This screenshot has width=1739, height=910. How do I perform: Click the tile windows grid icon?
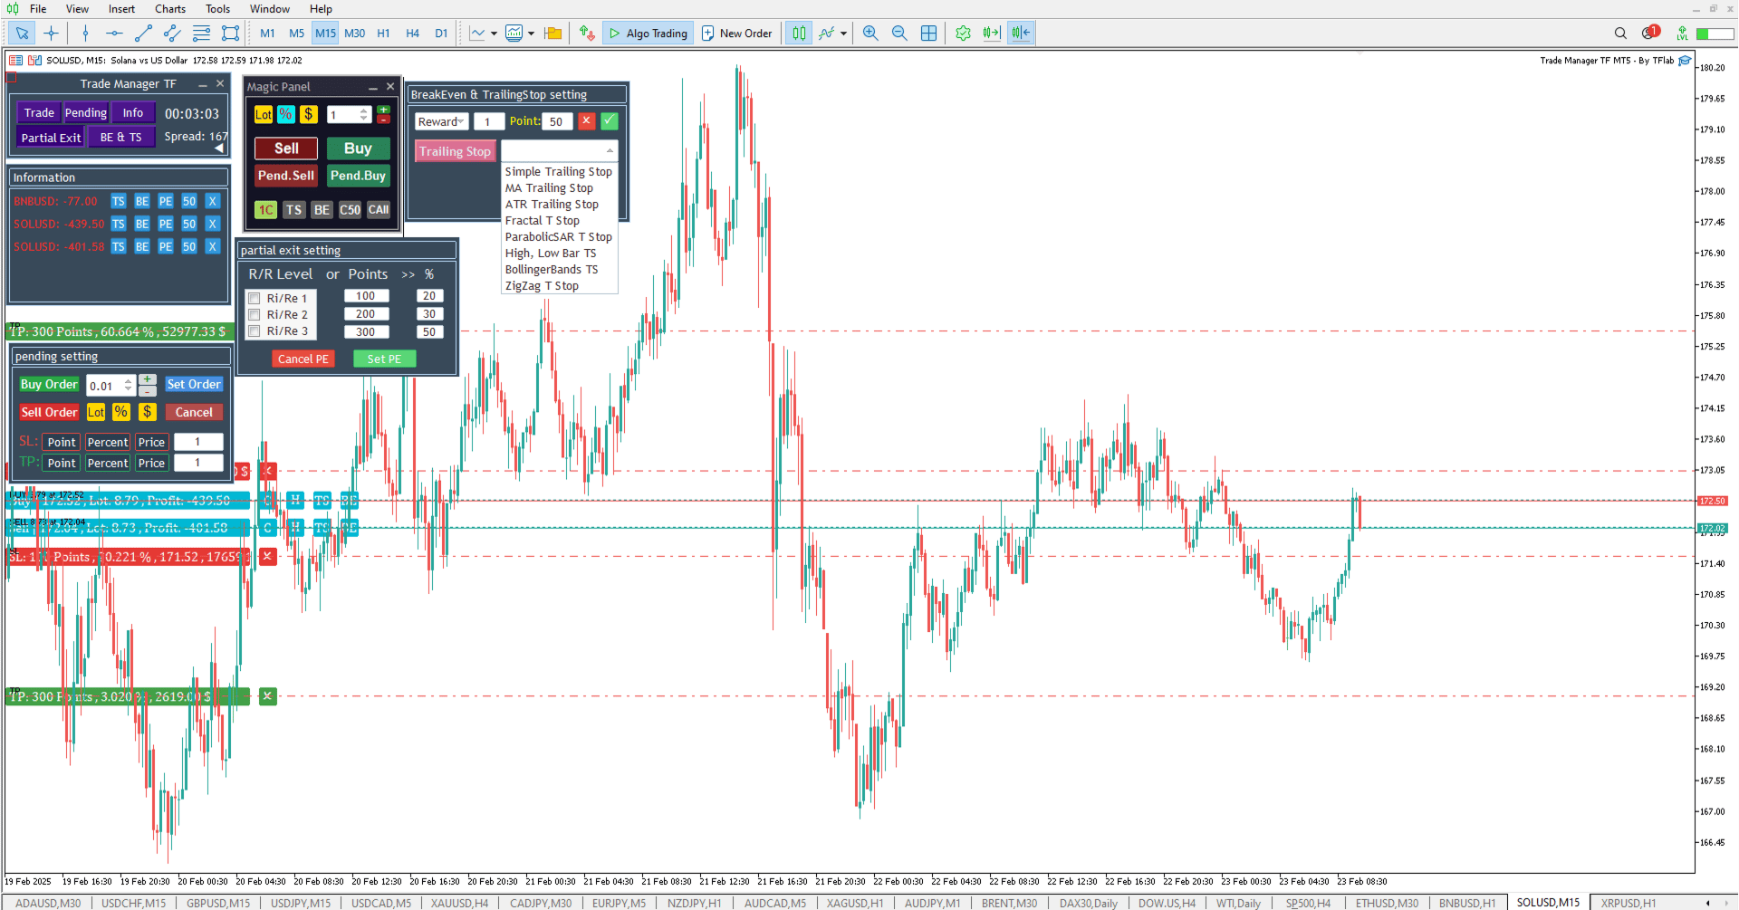click(928, 34)
